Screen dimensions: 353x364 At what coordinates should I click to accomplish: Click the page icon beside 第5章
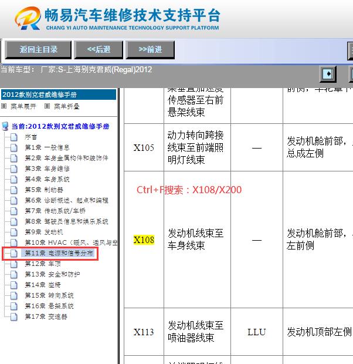(14, 190)
